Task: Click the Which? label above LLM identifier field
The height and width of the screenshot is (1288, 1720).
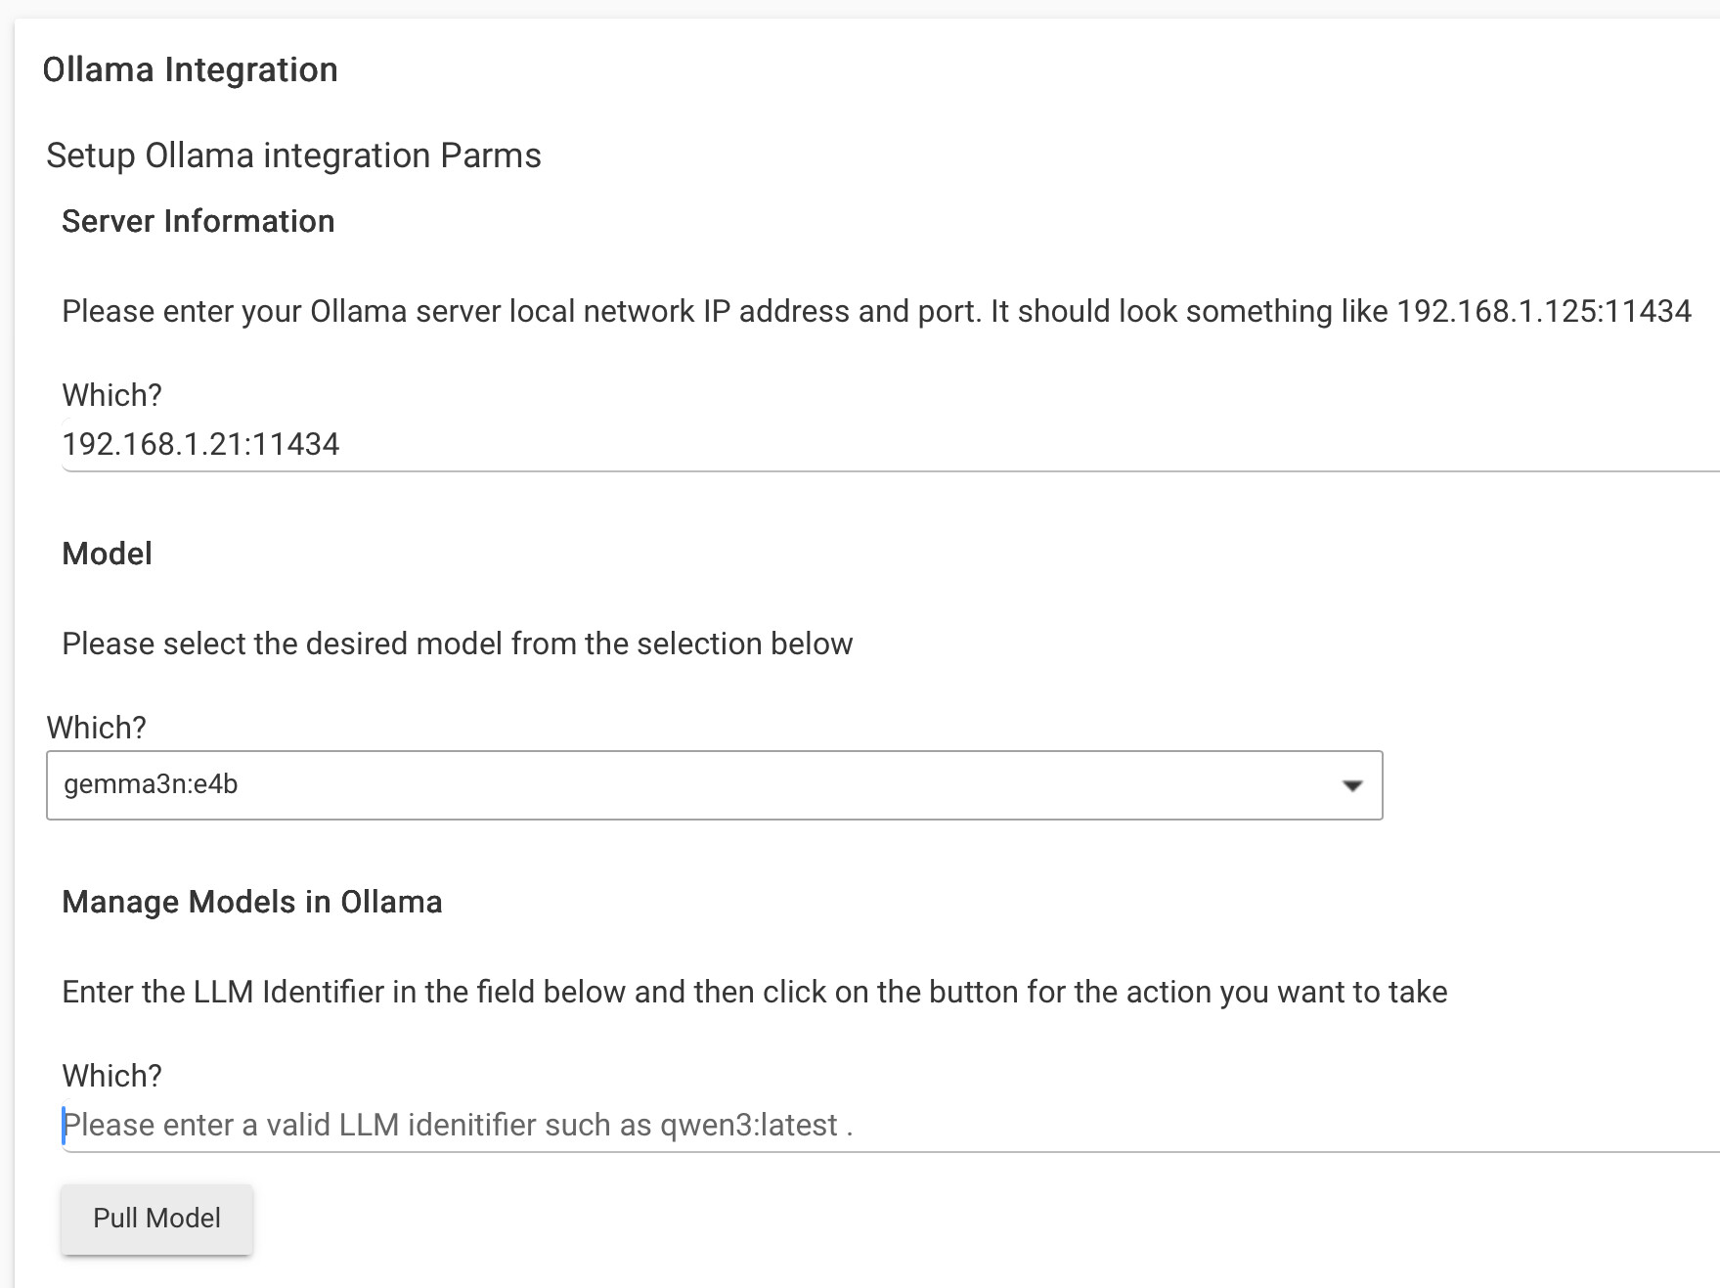Action: pyautogui.click(x=111, y=1077)
